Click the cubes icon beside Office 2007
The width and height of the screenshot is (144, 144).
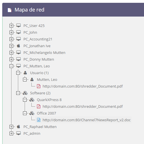(x=32, y=113)
